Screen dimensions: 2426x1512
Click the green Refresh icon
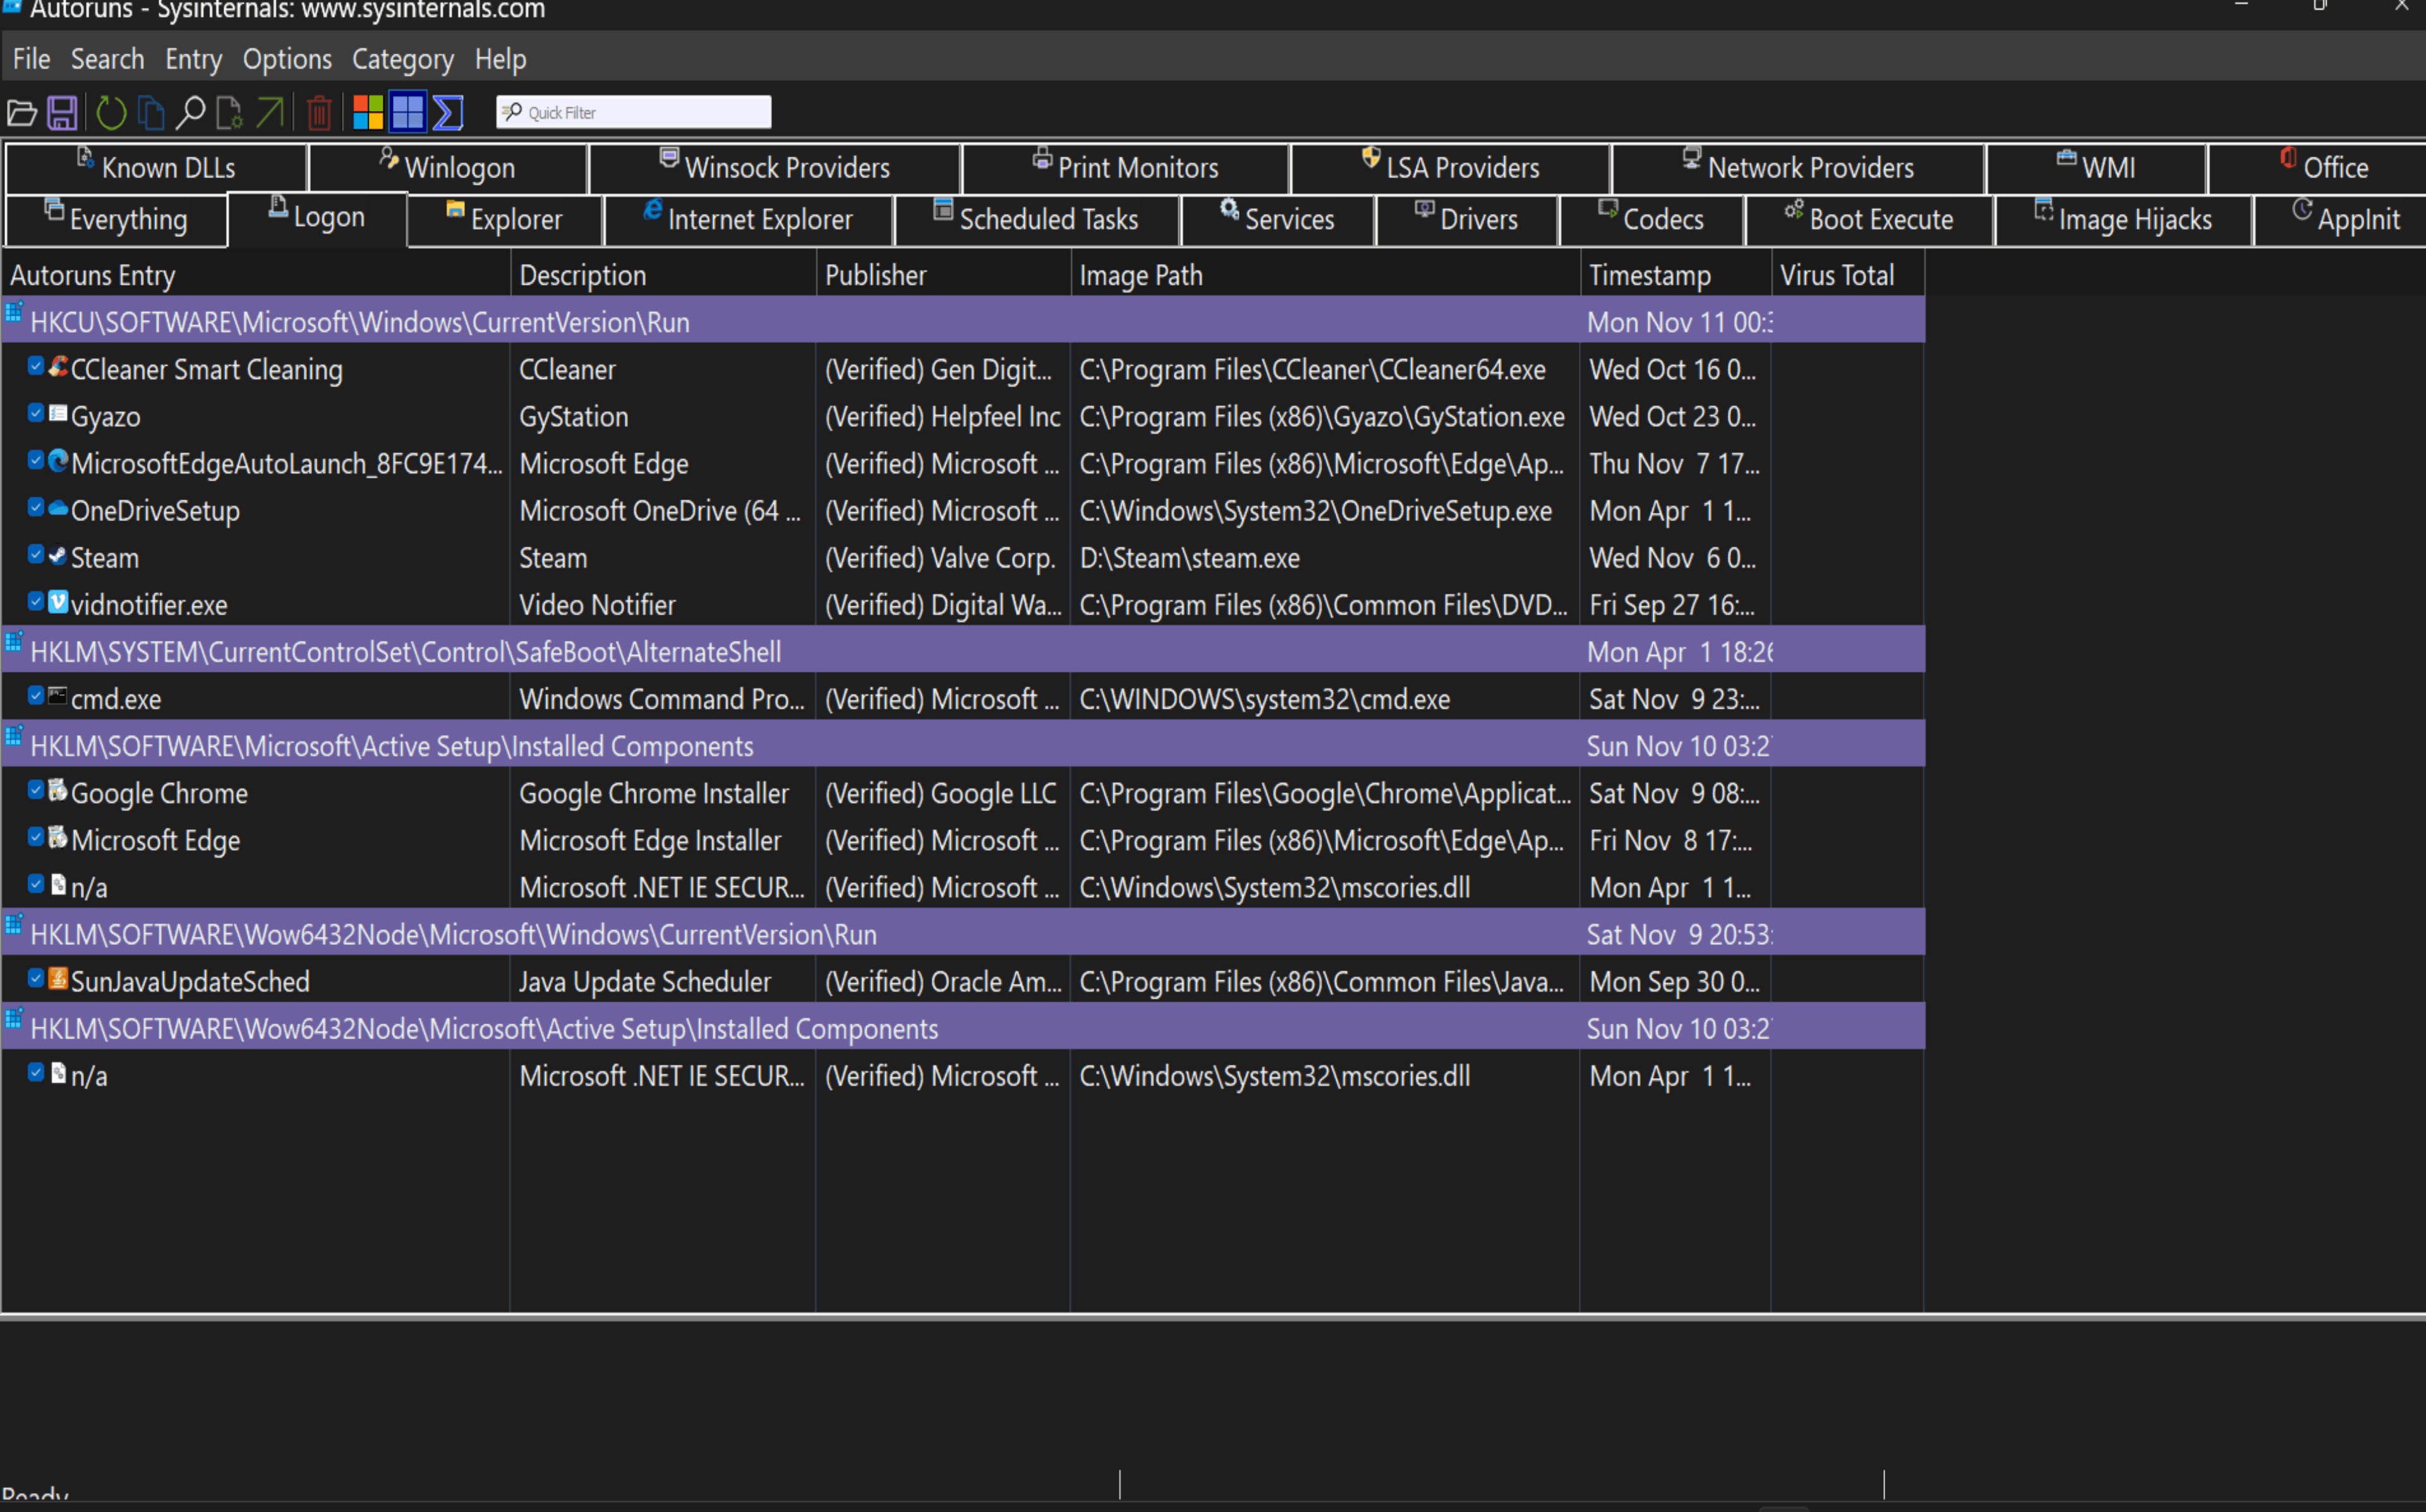(110, 112)
